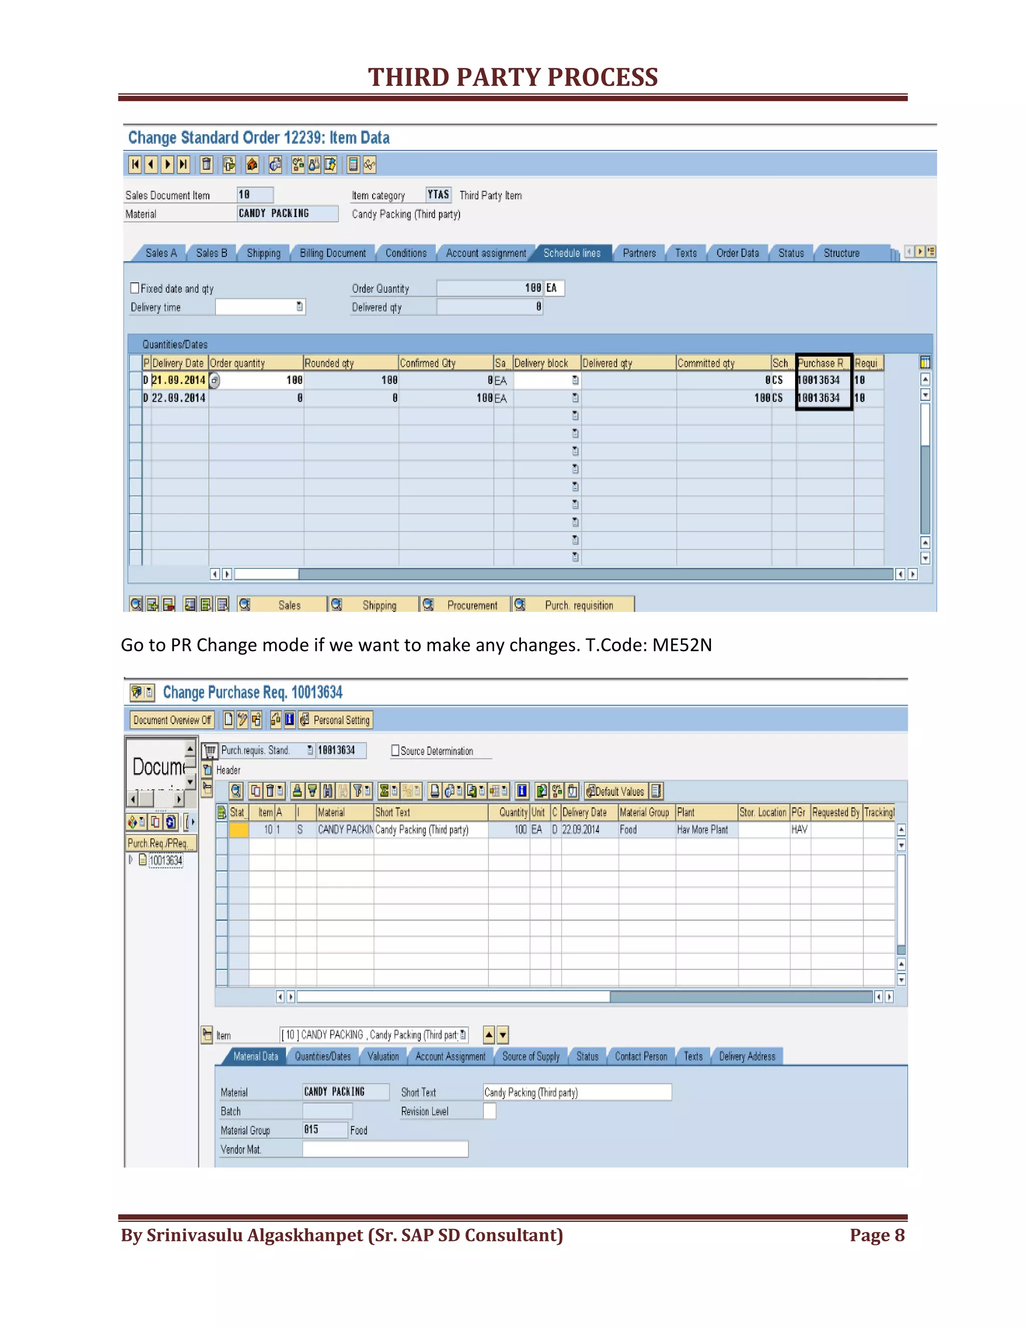Click the shopping cart icon beside Purch.requis. Stand.
Image resolution: width=1026 pixels, height=1328 pixels.
(x=210, y=750)
